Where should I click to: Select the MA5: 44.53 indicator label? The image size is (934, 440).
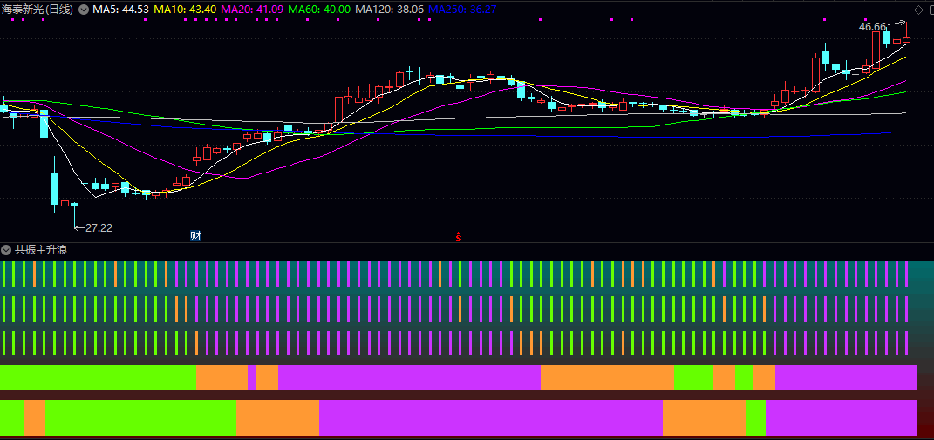tap(120, 10)
